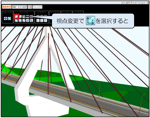This screenshot has width=150, height=118.
Task: Toggle the Y- section display button
Action: click(42, 20)
